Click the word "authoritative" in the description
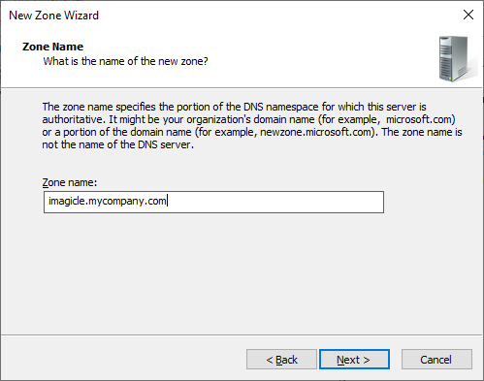Screen dimensions: 484x381 click(73, 119)
